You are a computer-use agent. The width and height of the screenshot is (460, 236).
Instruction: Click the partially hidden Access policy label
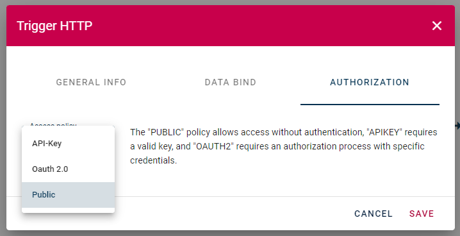point(53,124)
